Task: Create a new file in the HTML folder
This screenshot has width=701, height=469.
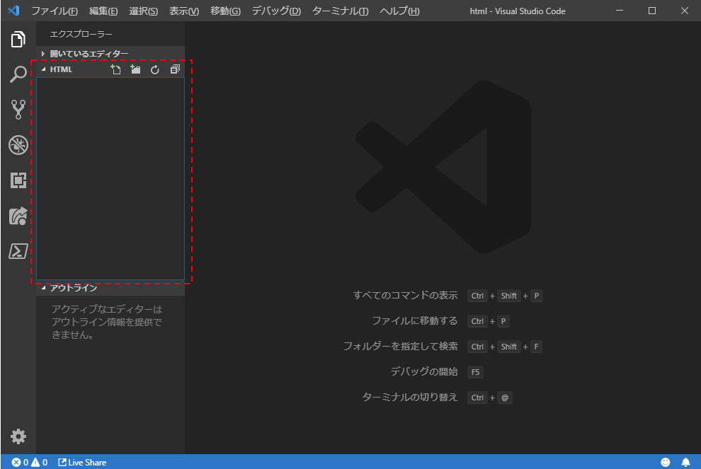Action: coord(115,69)
